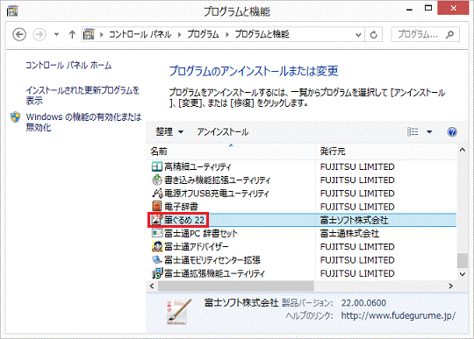The image size is (474, 339).
Task: Sort by 発行元 column header
Action: tap(386, 152)
